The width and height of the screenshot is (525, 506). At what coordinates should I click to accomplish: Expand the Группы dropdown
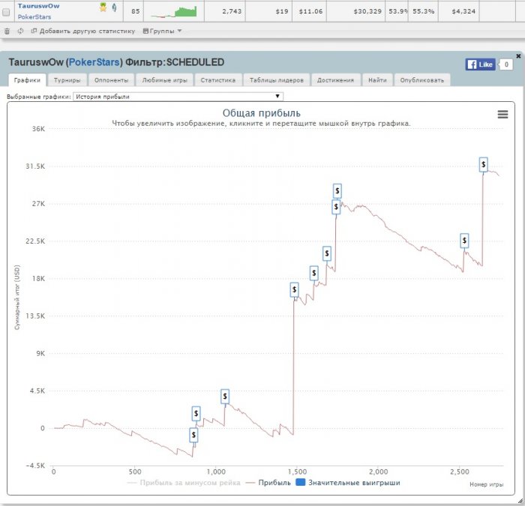click(x=162, y=31)
